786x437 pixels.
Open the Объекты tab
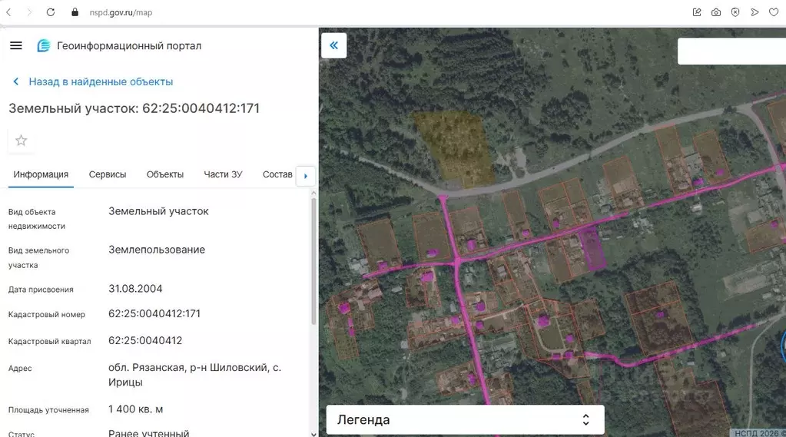(165, 174)
